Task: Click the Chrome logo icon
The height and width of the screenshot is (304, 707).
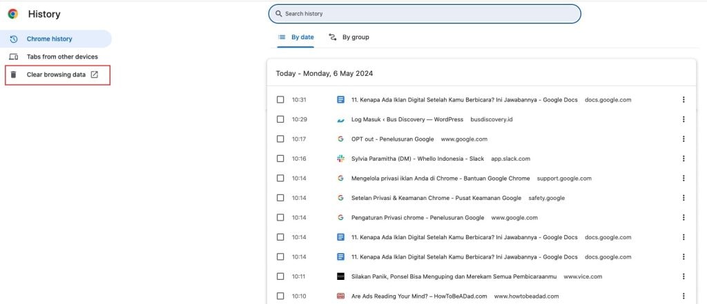Action: 12,14
